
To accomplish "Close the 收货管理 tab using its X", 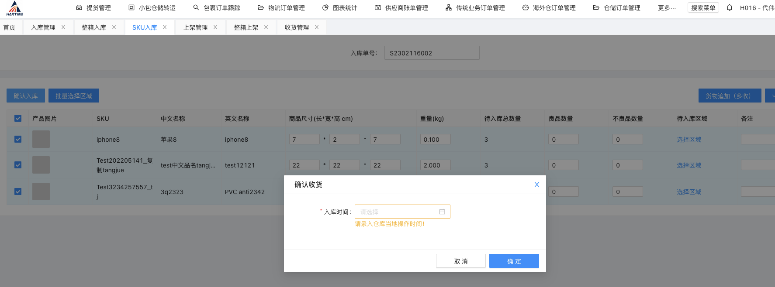I will point(317,27).
